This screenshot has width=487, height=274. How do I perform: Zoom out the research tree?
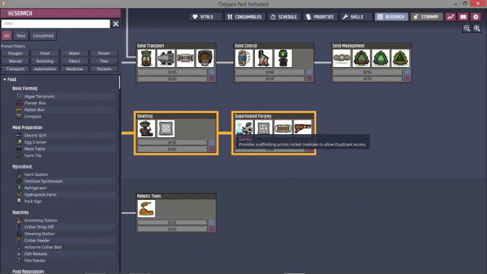click(x=467, y=28)
